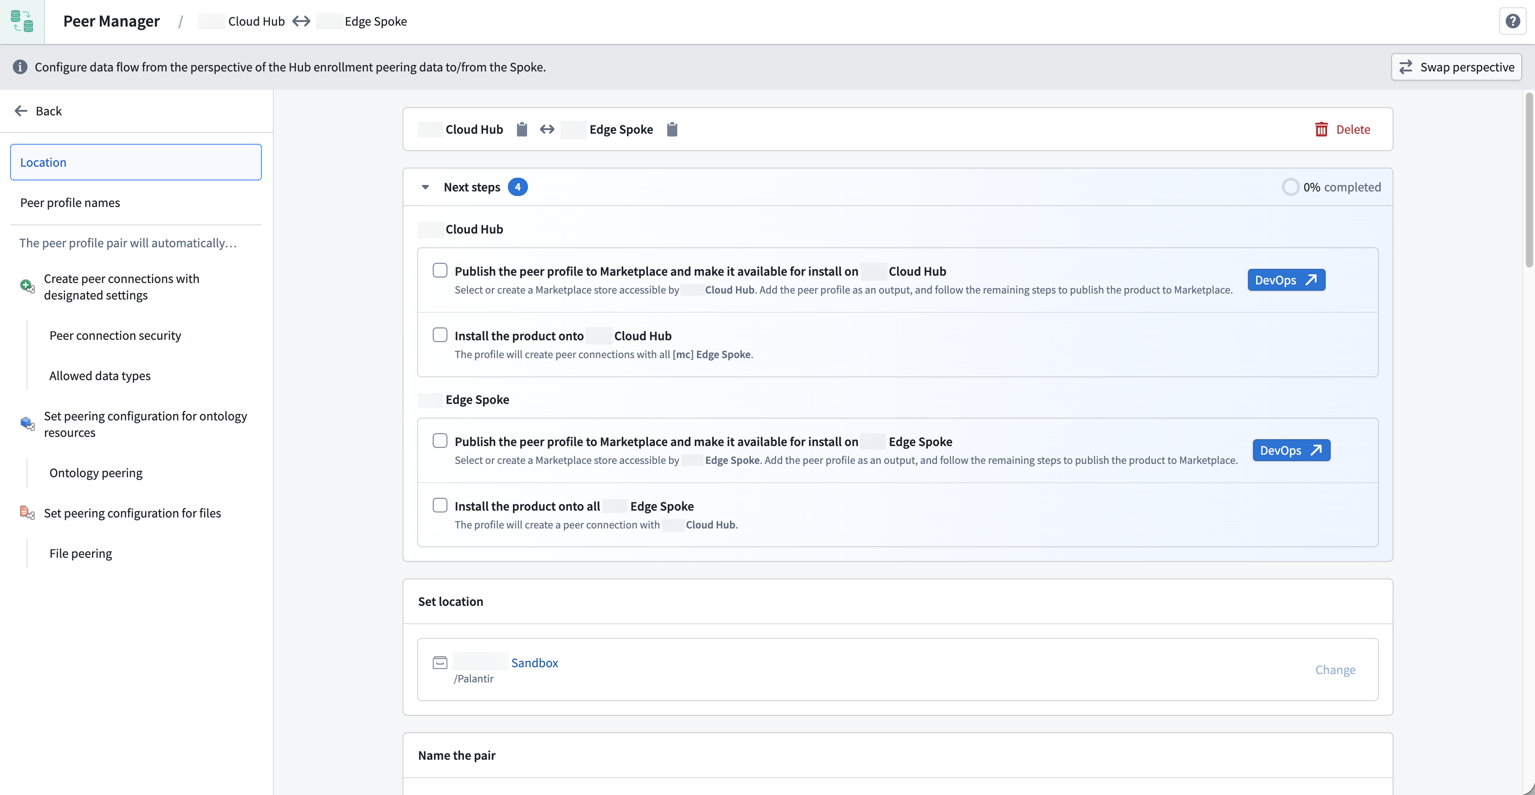The image size is (1535, 795).
Task: Check Install the product onto all Edge Spoke
Action: click(x=440, y=506)
